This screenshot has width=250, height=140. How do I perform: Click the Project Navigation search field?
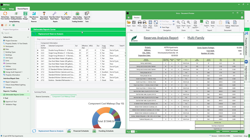16,33
